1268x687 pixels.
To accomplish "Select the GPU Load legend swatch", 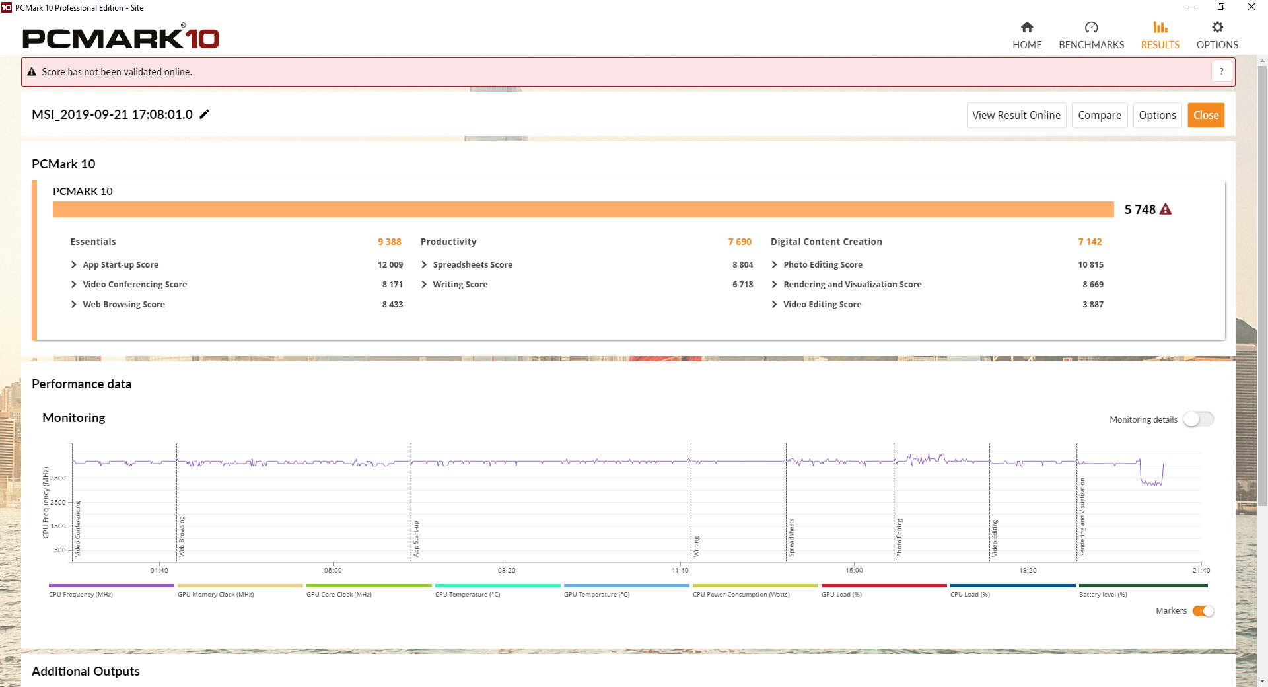I will (x=884, y=585).
